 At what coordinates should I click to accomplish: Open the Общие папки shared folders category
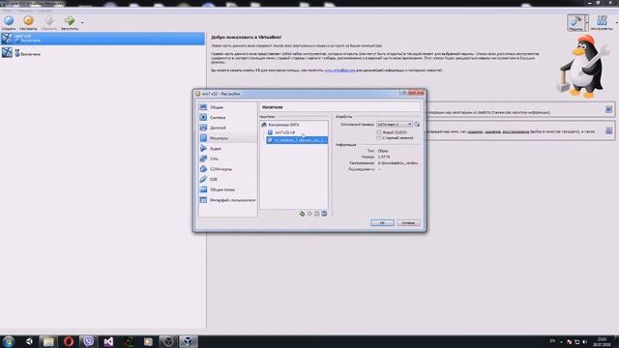tap(228, 189)
